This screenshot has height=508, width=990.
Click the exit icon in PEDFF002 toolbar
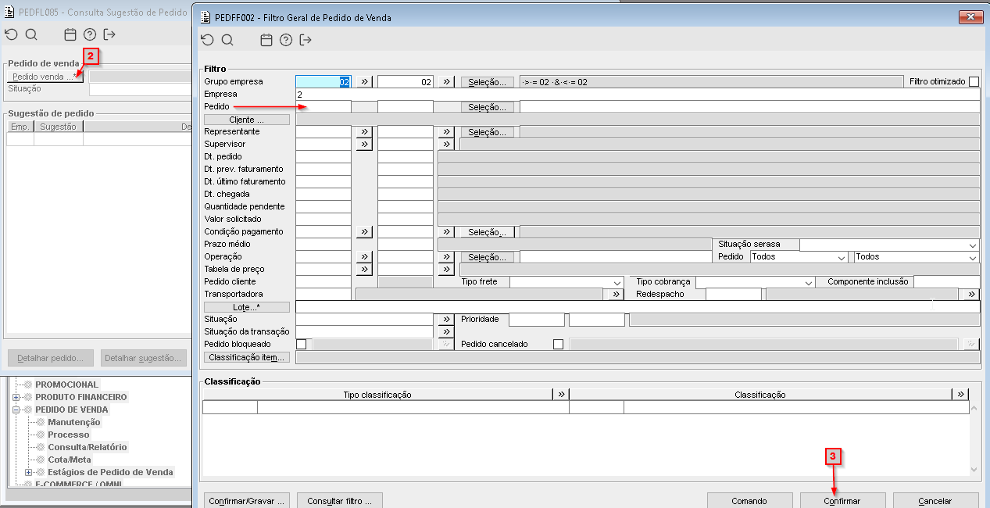click(x=306, y=40)
